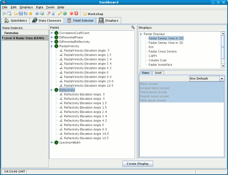The image size is (228, 175).
Task: Click the red circle record icon
Action: (71, 14)
